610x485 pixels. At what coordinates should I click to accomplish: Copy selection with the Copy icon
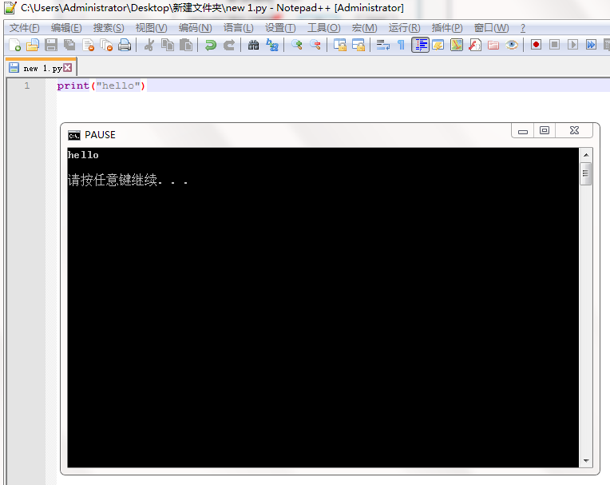click(168, 46)
